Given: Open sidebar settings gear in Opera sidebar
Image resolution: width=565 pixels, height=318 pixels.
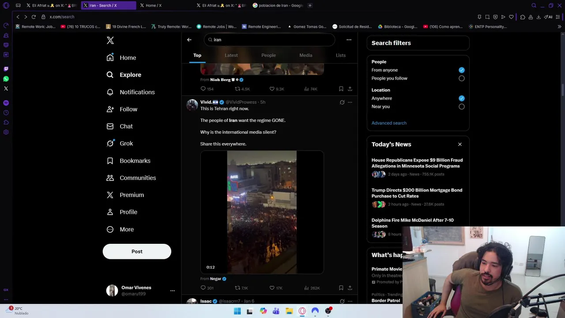Looking at the screenshot, I should 6,132.
